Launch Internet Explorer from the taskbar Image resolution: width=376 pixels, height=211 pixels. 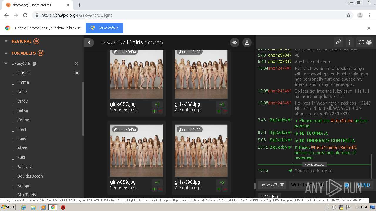pos(23,207)
